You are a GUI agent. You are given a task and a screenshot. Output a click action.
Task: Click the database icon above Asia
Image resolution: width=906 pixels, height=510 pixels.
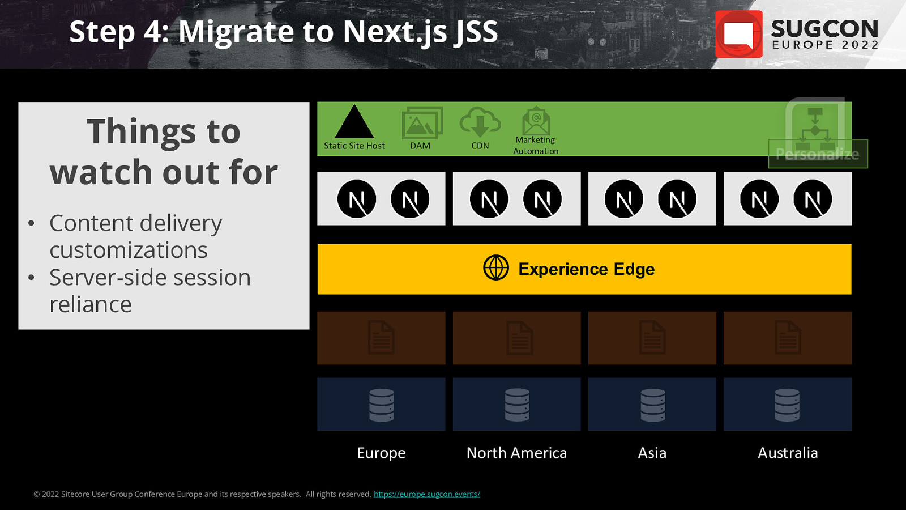tap(653, 405)
